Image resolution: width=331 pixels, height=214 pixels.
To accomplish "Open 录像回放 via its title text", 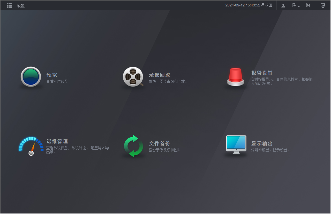I will pos(160,75).
